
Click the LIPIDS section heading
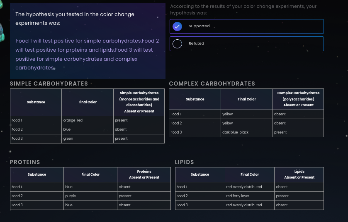click(184, 162)
